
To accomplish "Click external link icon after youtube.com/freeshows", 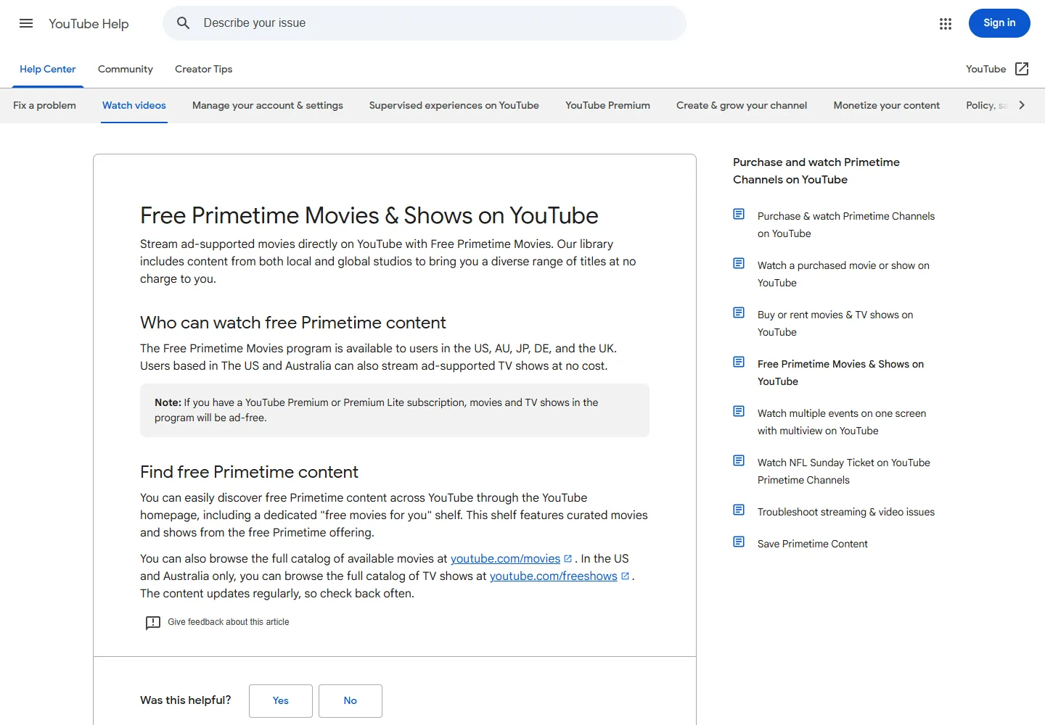I will (x=625, y=576).
